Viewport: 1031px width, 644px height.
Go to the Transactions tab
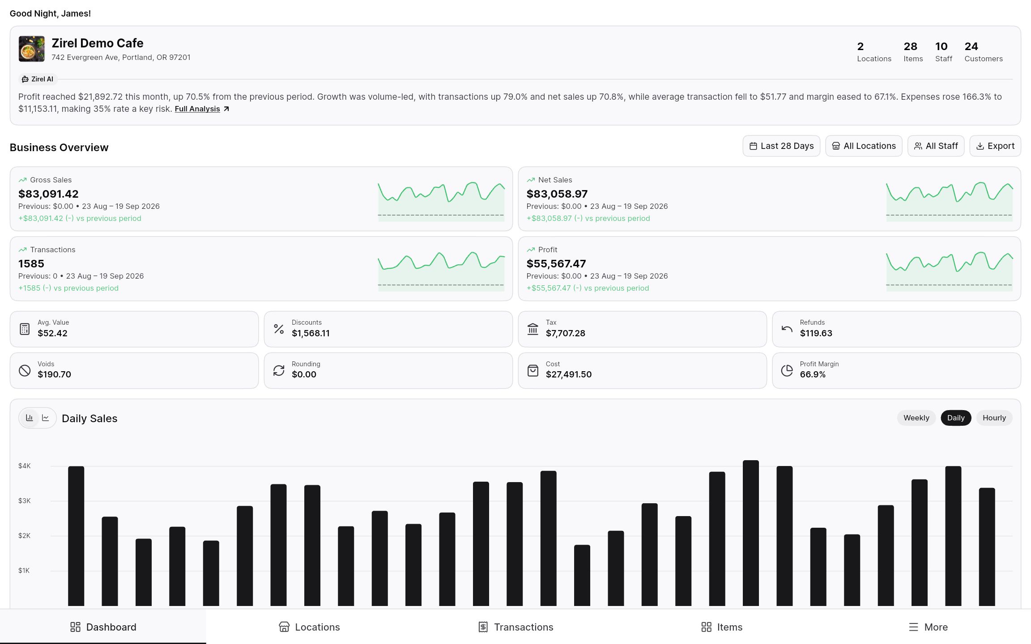click(515, 627)
